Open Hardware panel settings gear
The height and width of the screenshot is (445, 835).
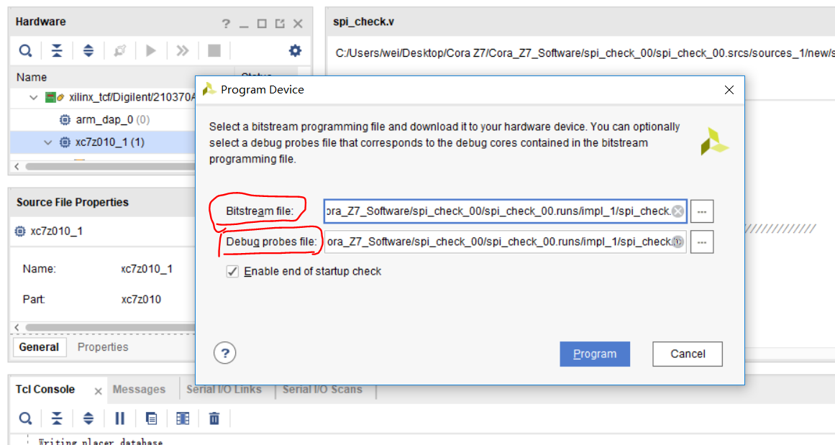point(294,50)
